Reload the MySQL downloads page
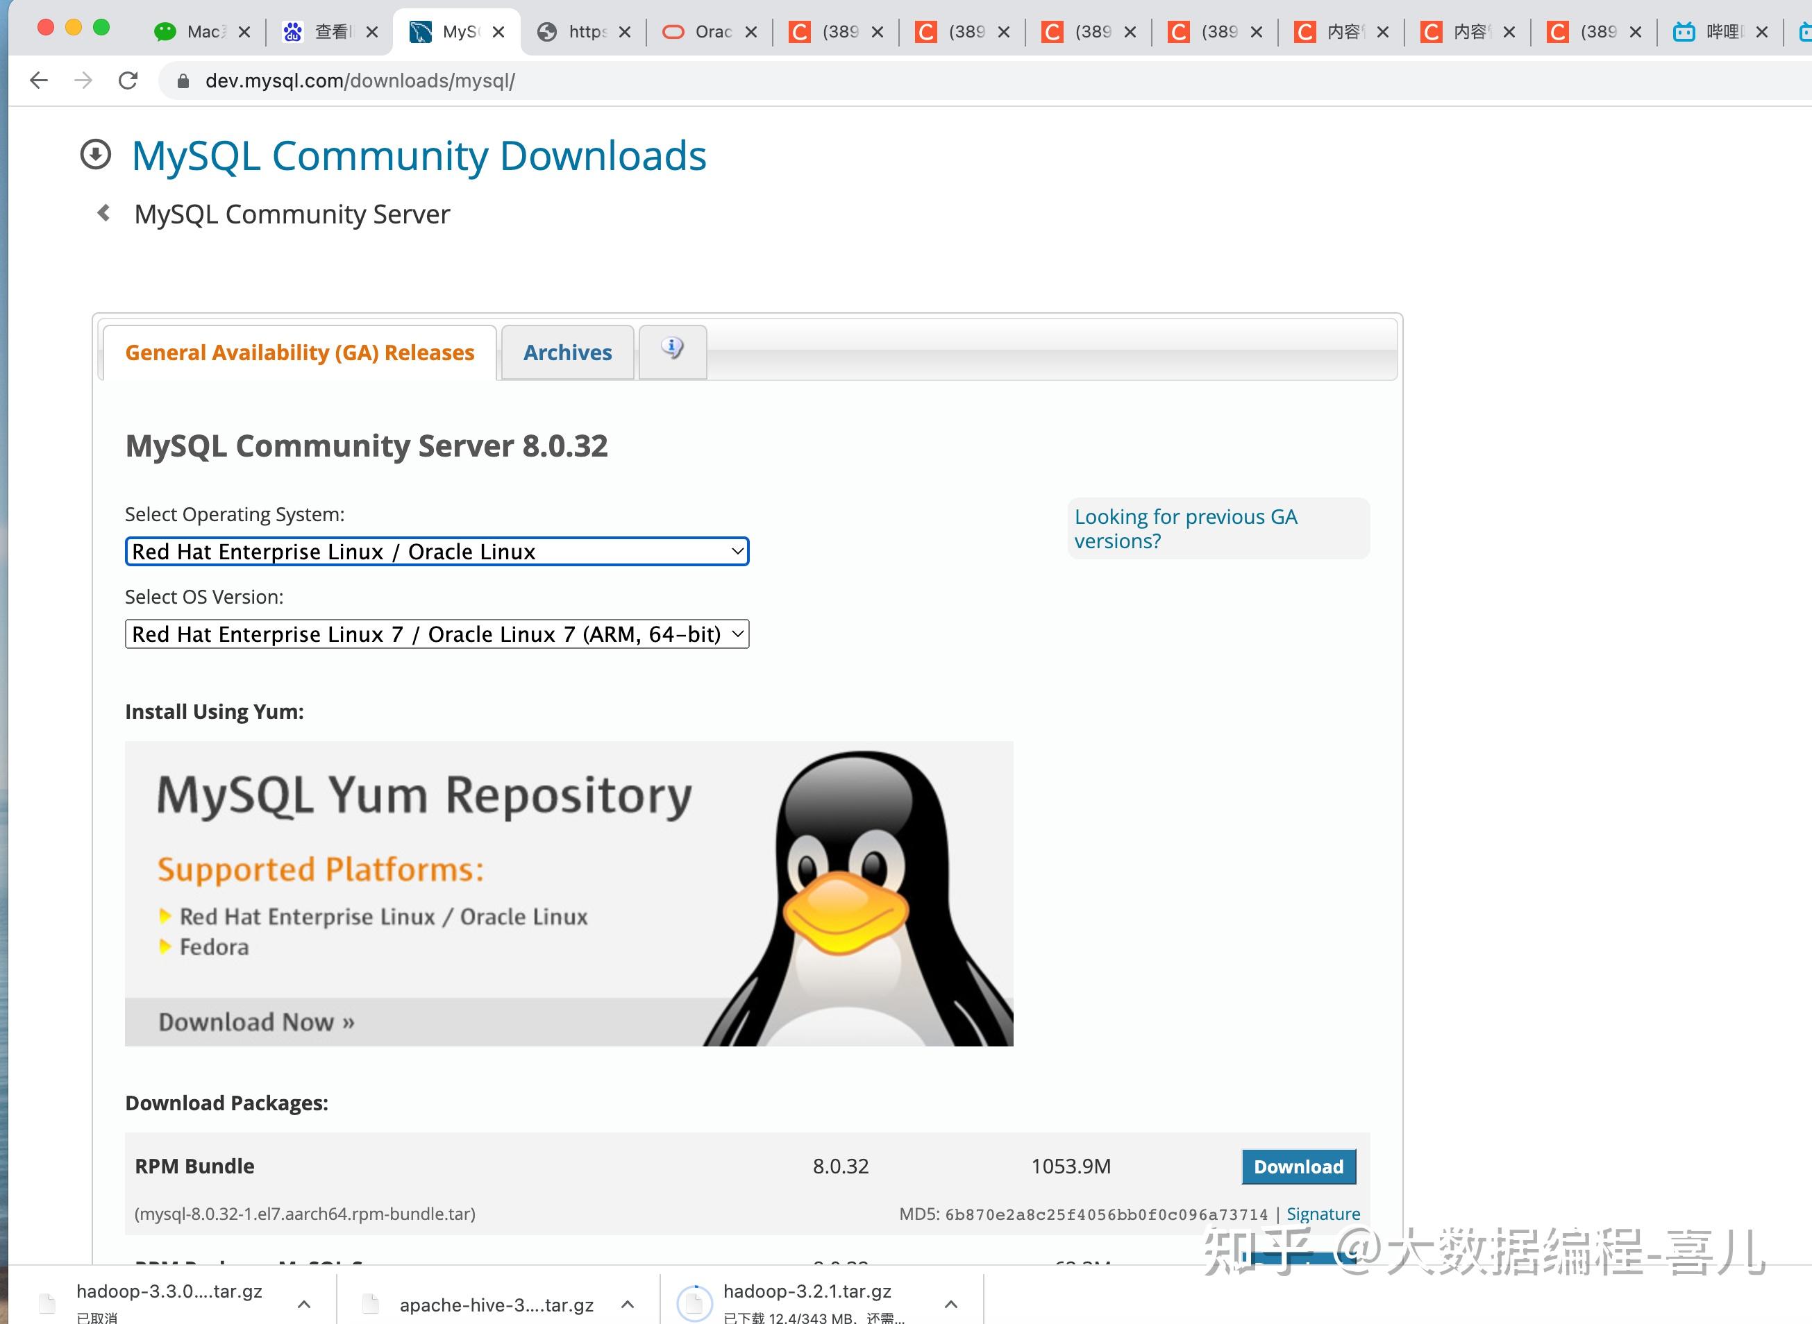 128,80
